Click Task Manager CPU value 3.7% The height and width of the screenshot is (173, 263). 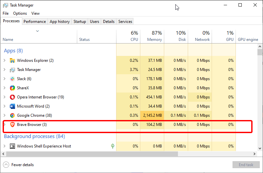tap(134, 70)
